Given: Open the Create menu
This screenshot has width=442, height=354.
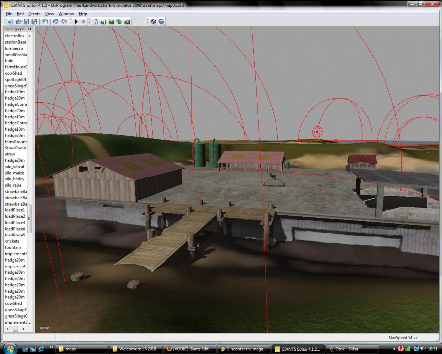Looking at the screenshot, I should pos(34,14).
